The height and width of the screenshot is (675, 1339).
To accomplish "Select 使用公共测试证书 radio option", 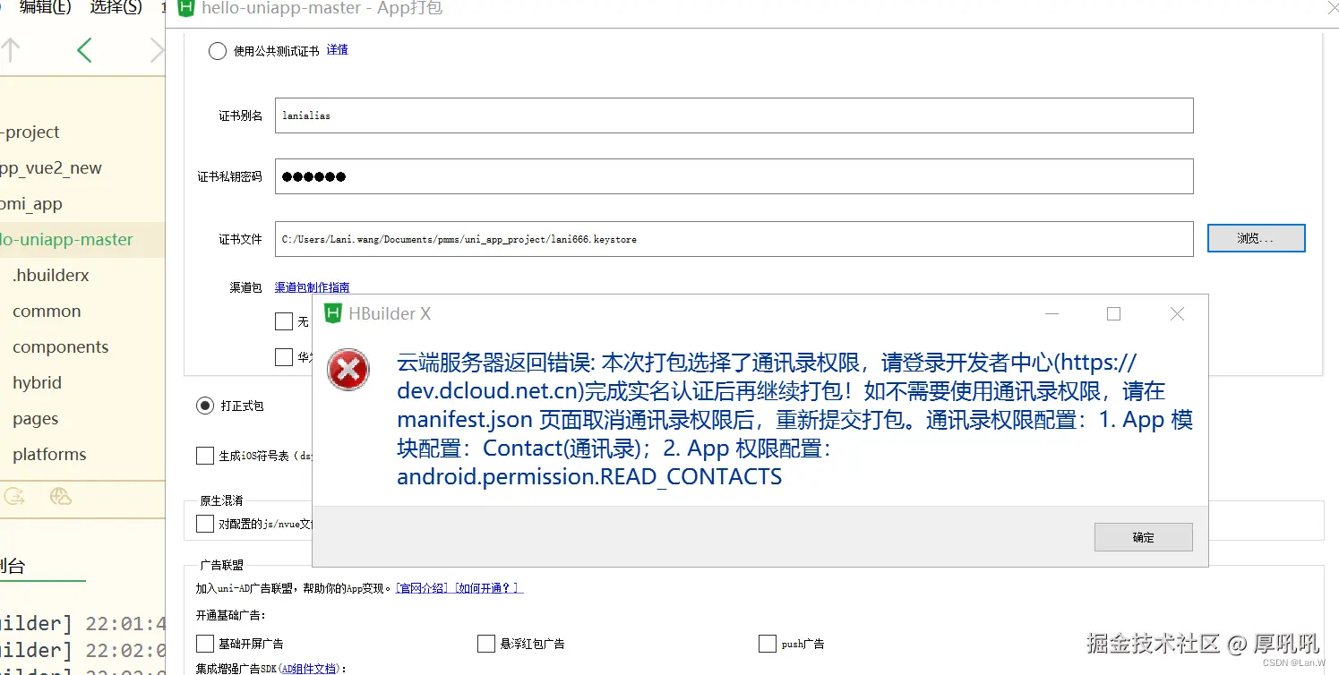I will click(218, 51).
